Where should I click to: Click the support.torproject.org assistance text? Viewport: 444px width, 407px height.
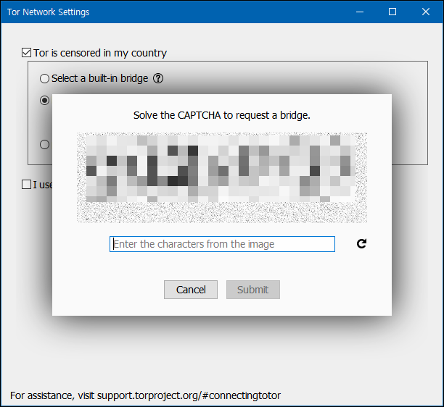(x=145, y=395)
